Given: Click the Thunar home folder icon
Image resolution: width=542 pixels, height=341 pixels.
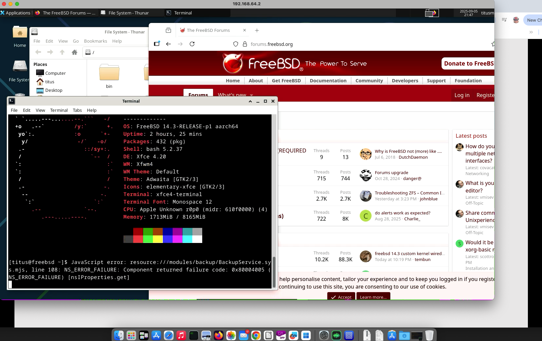Looking at the screenshot, I should click(75, 52).
